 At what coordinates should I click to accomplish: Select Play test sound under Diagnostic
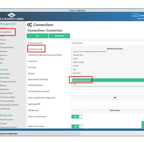(7, 119)
